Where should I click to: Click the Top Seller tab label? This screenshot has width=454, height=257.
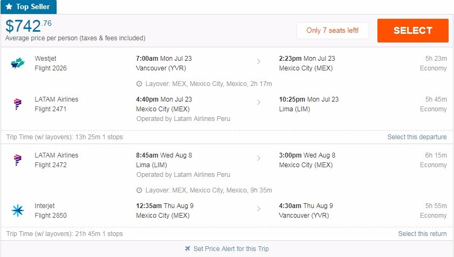click(32, 7)
